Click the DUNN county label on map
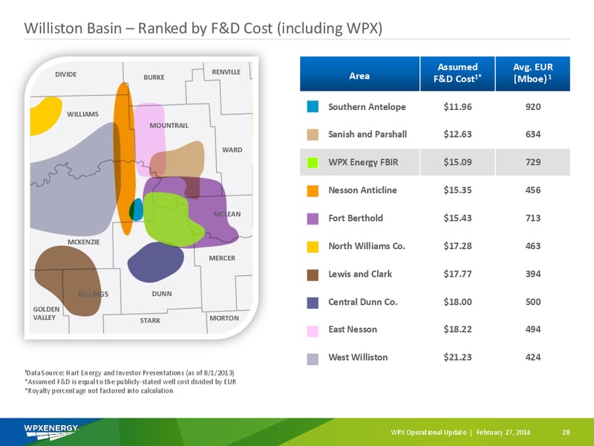Image resolution: width=594 pixels, height=446 pixels. pyautogui.click(x=162, y=294)
